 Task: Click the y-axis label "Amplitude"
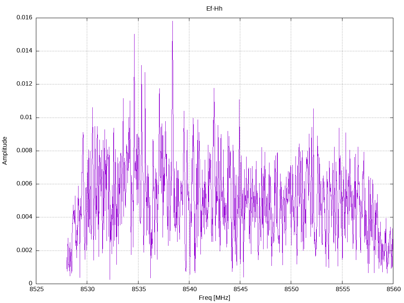click(x=5, y=151)
